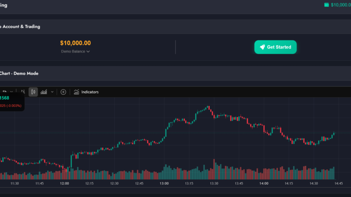
Task: Click the orange $10,000.00 balance amount
Action: (x=75, y=43)
